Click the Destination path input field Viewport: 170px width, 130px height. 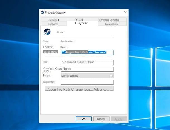87,53
